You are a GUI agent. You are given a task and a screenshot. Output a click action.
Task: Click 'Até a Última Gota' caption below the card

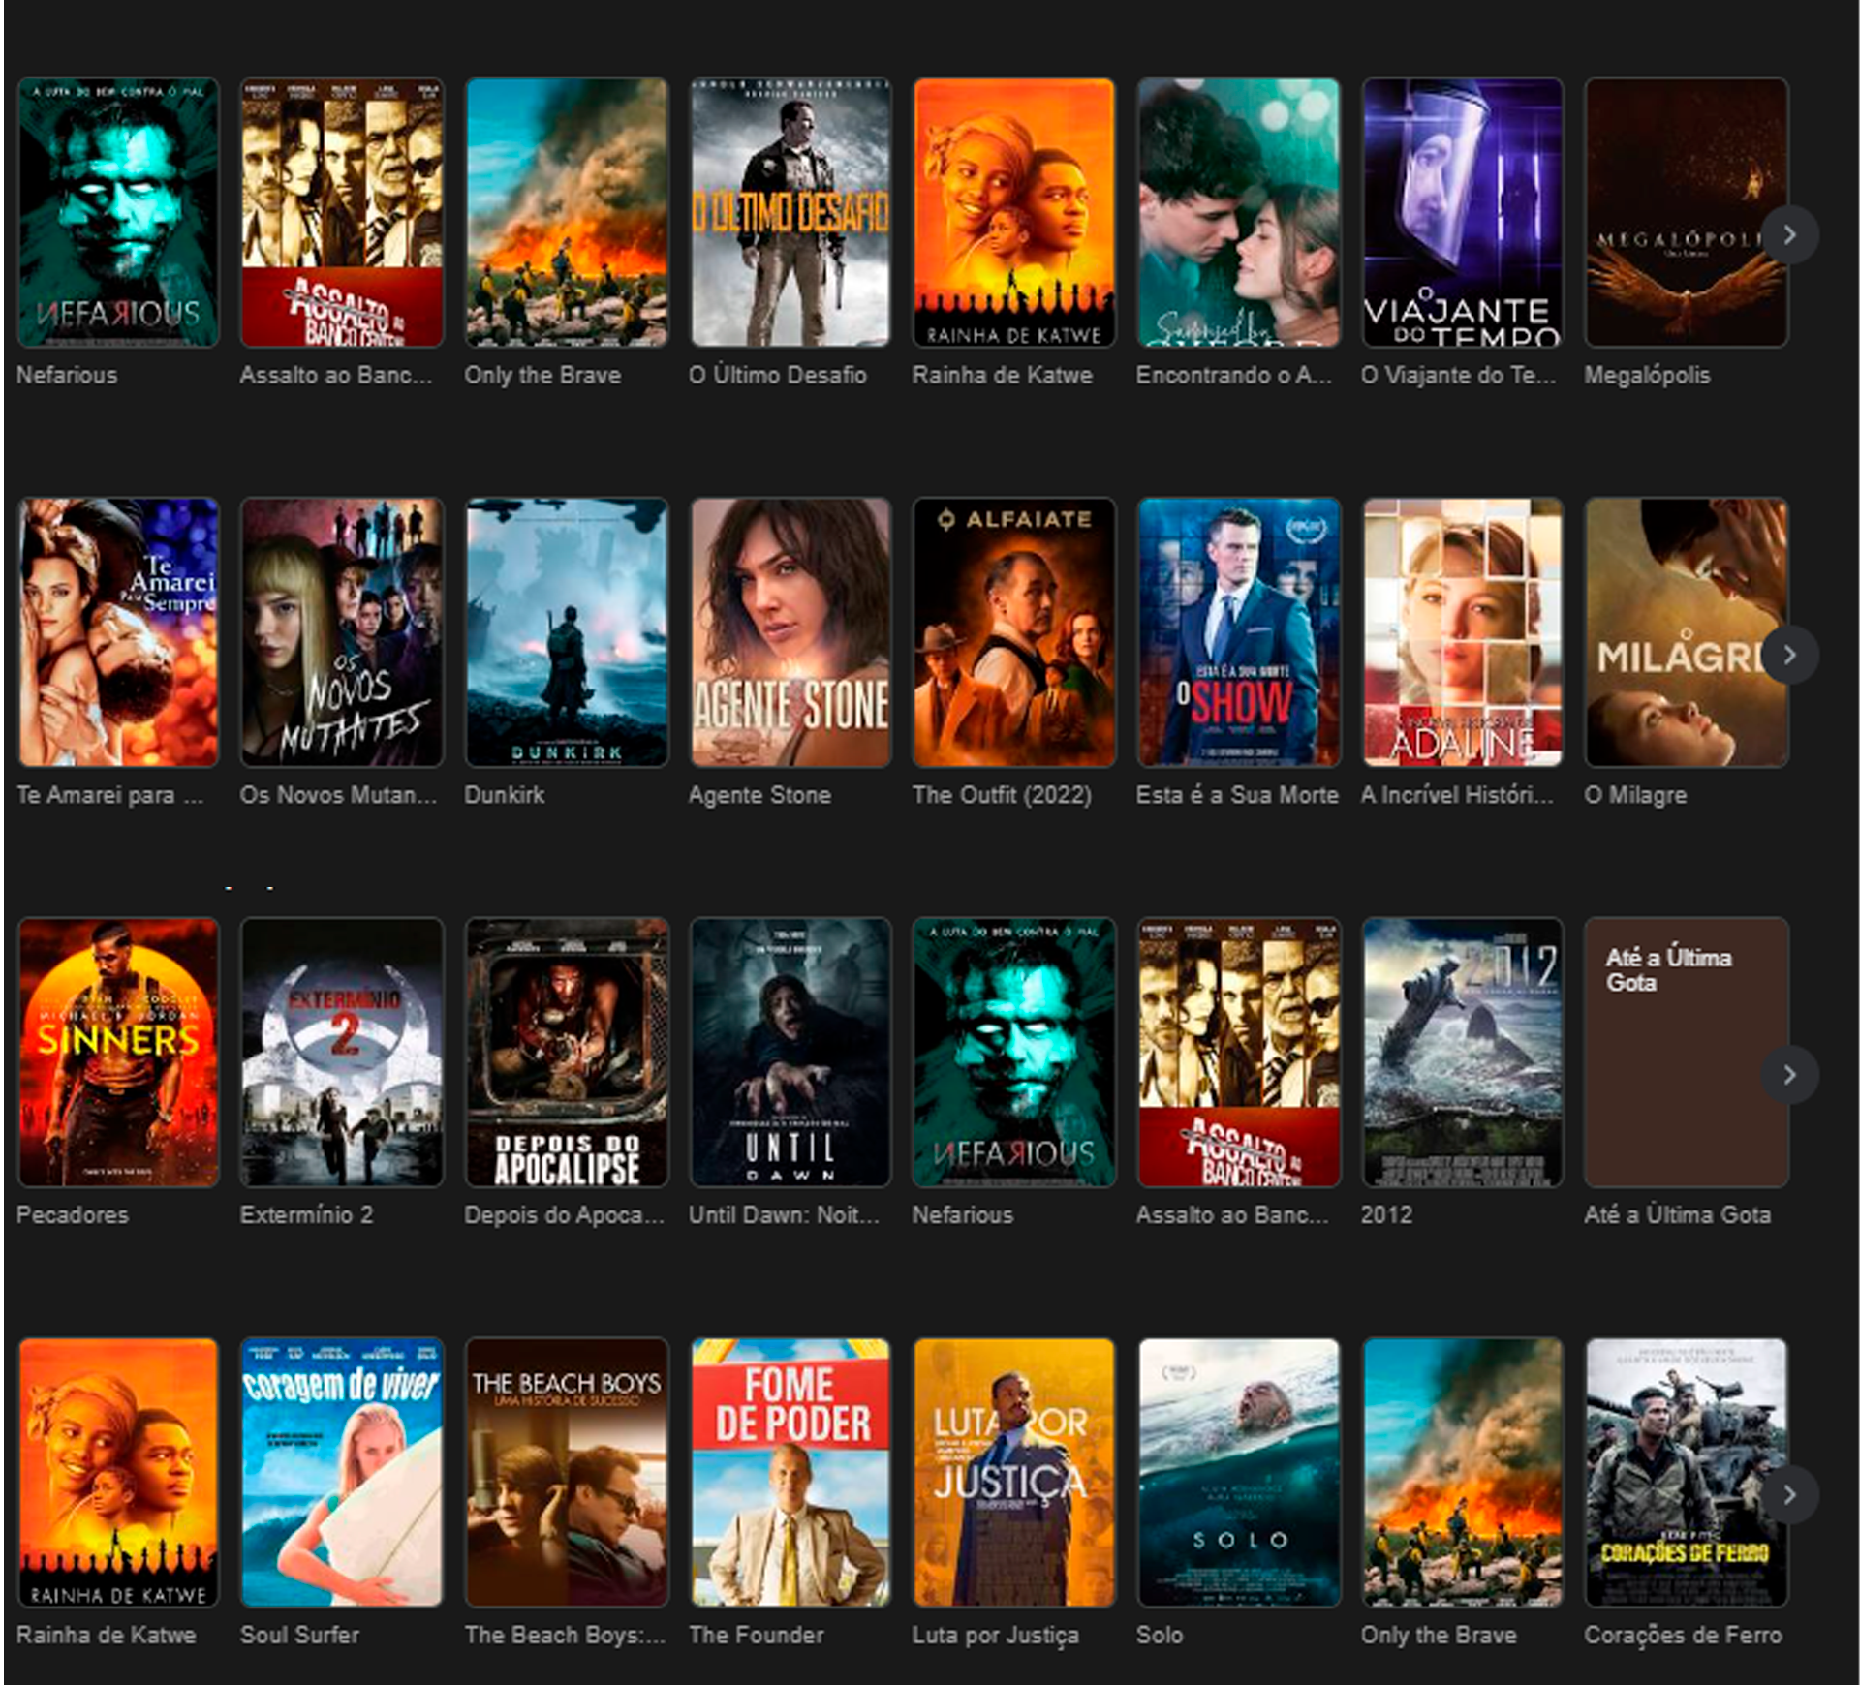click(x=1678, y=1215)
